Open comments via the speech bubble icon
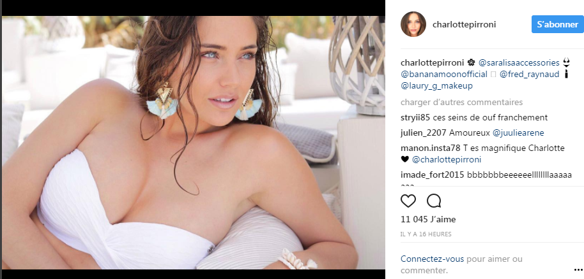Viewport: 584px width, 279px height. point(434,201)
